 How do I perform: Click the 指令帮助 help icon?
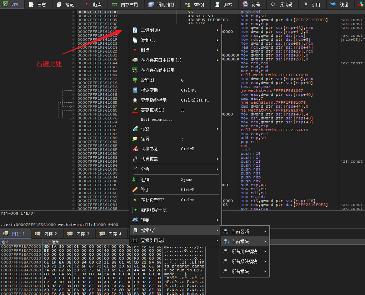[135, 90]
